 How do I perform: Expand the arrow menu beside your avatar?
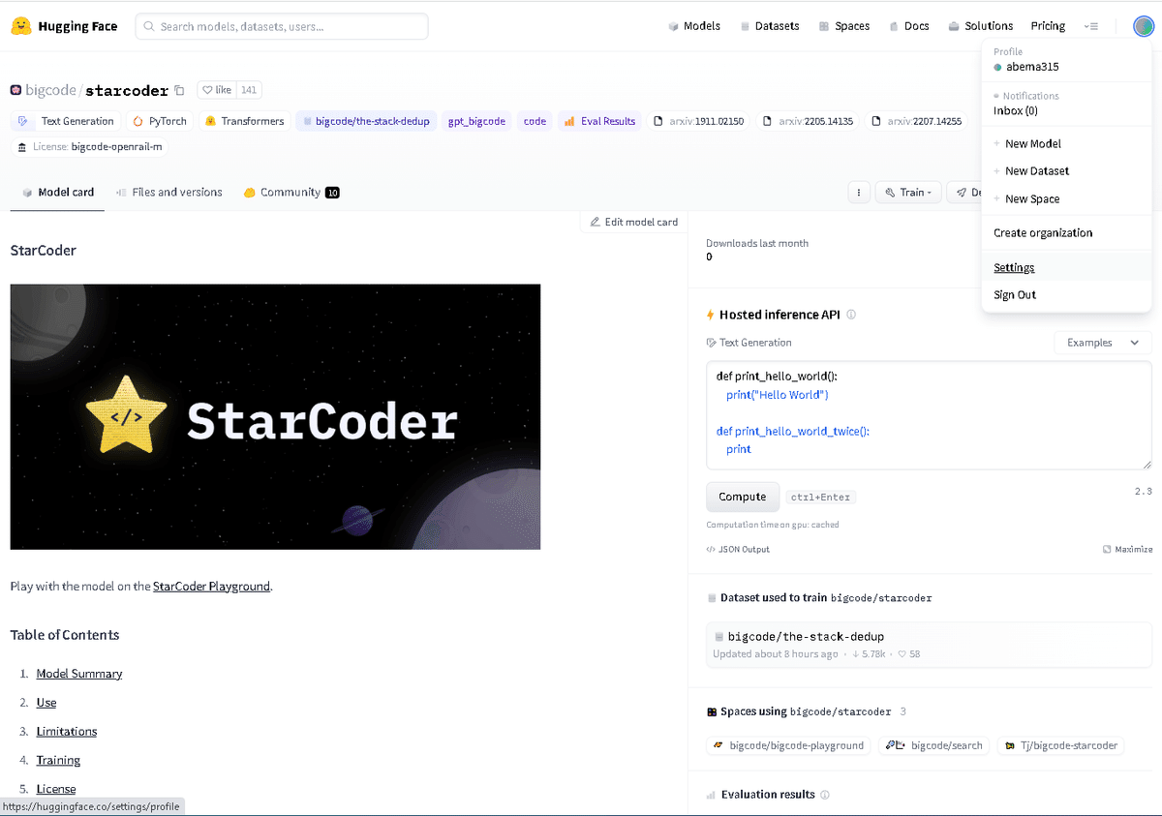1091,26
